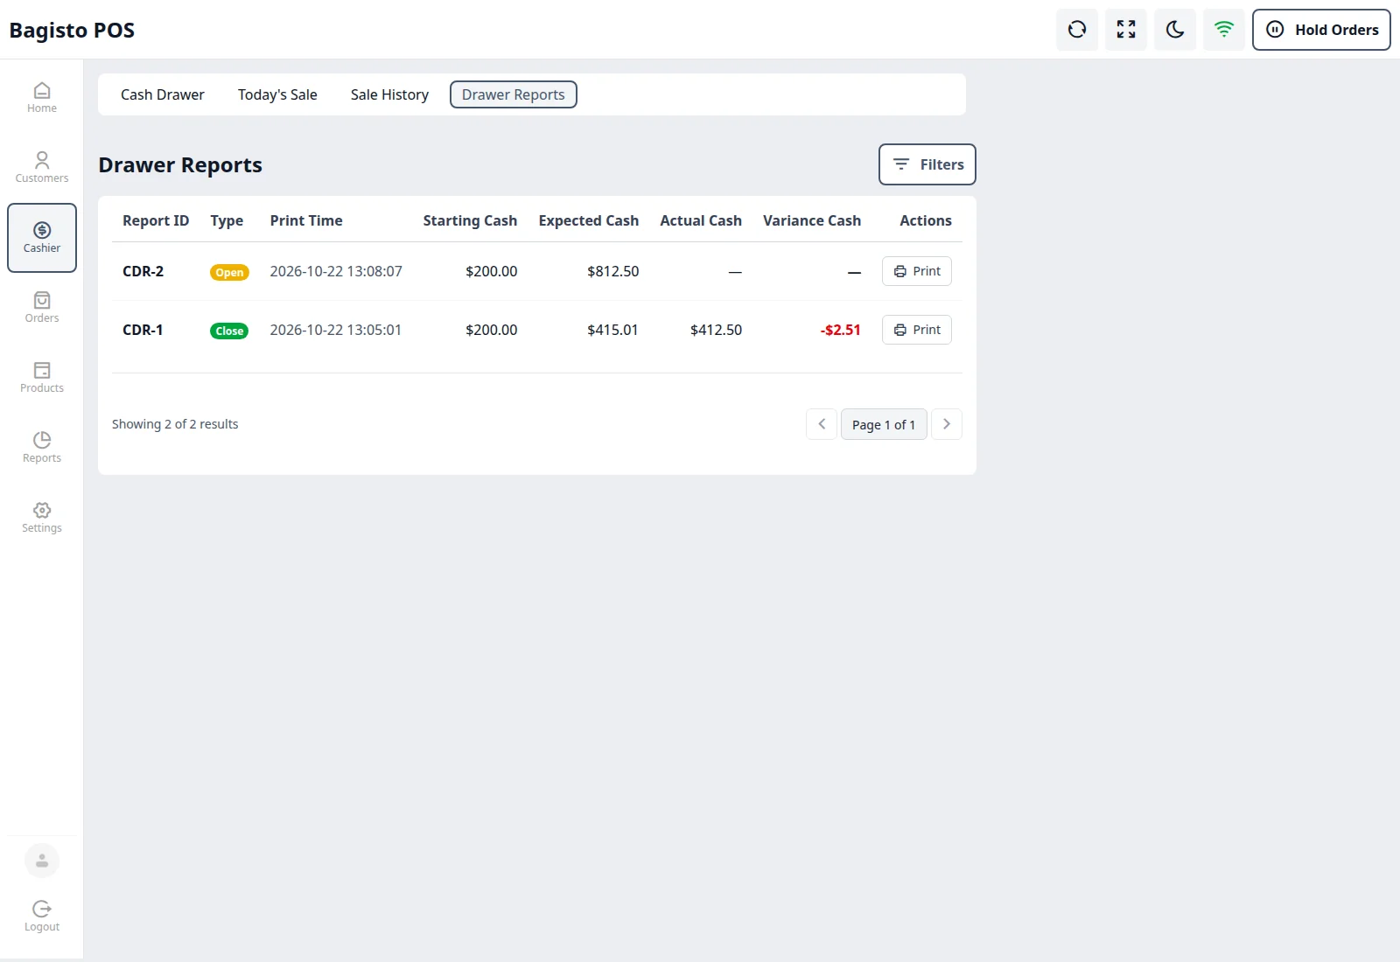
Task: Click the Print Time column header
Action: pos(306,220)
